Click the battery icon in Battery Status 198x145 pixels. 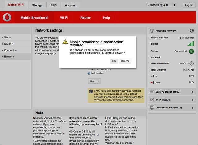click(x=152, y=92)
